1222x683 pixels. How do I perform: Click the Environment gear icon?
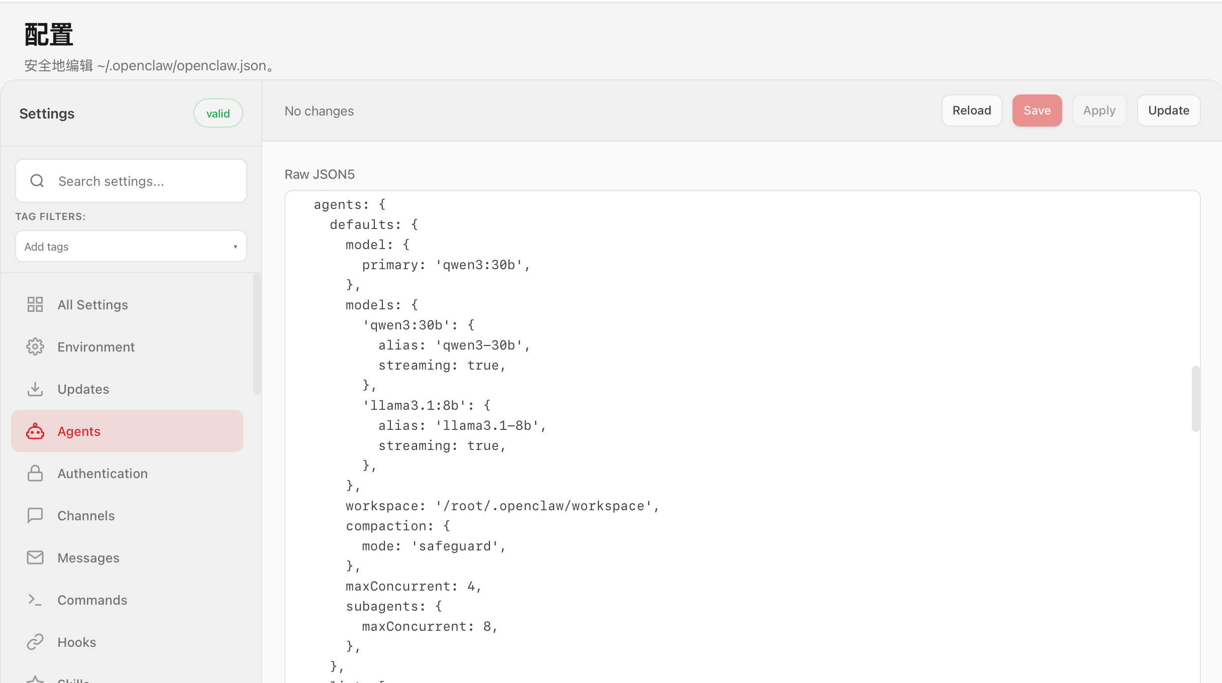[x=35, y=347]
